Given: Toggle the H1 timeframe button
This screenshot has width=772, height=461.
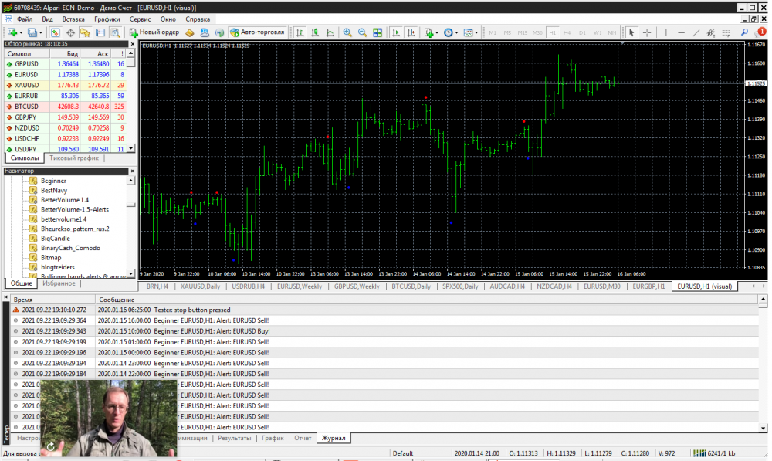Looking at the screenshot, I should [553, 32].
